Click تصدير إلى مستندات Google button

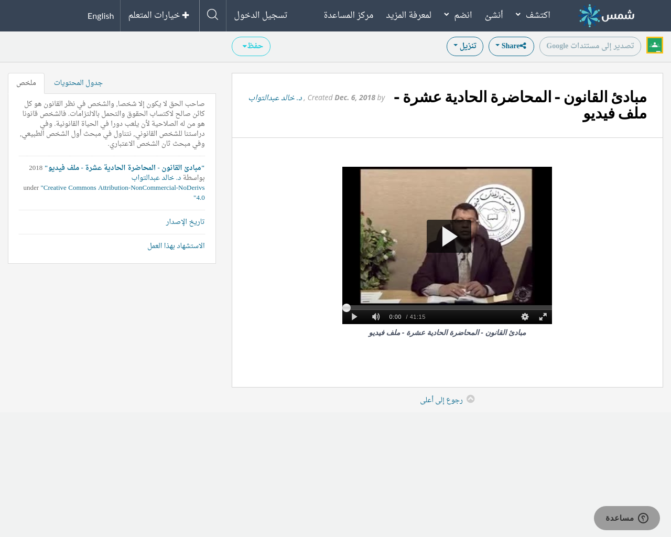coord(590,46)
